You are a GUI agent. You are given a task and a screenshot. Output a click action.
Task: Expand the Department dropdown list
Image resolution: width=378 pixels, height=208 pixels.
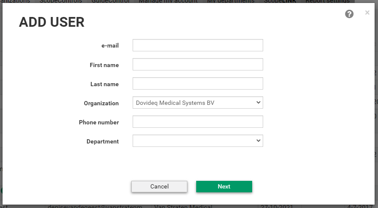[x=197, y=141]
